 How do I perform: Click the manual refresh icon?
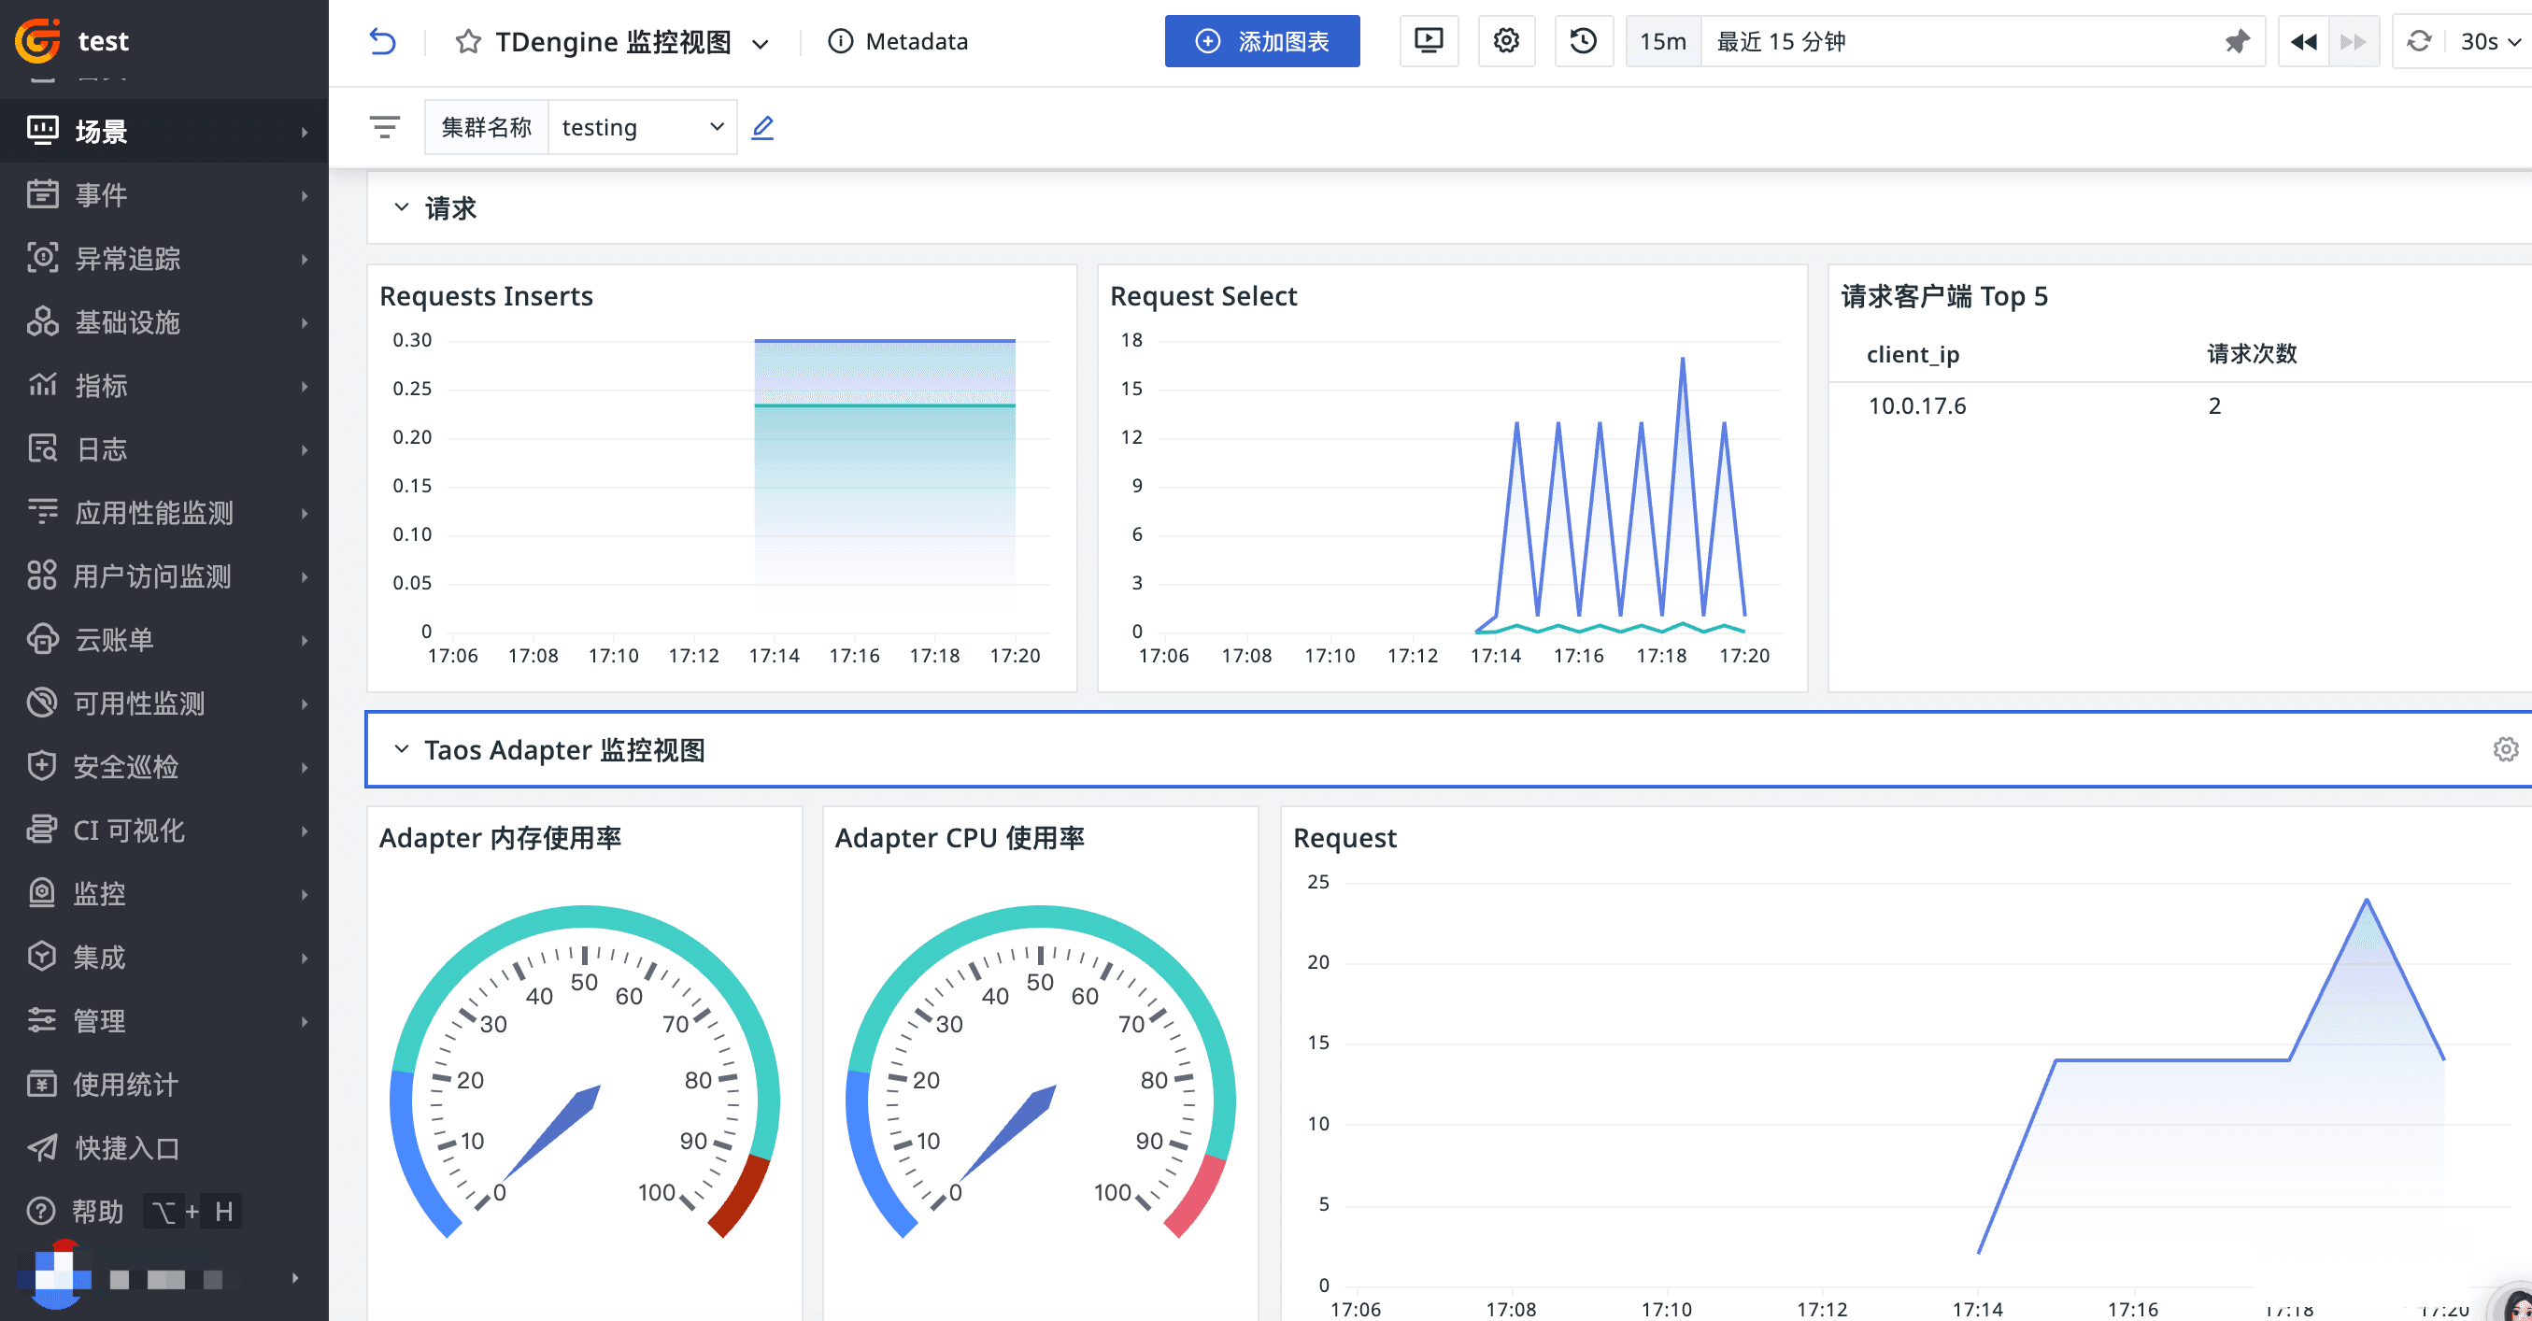pos(2419,41)
